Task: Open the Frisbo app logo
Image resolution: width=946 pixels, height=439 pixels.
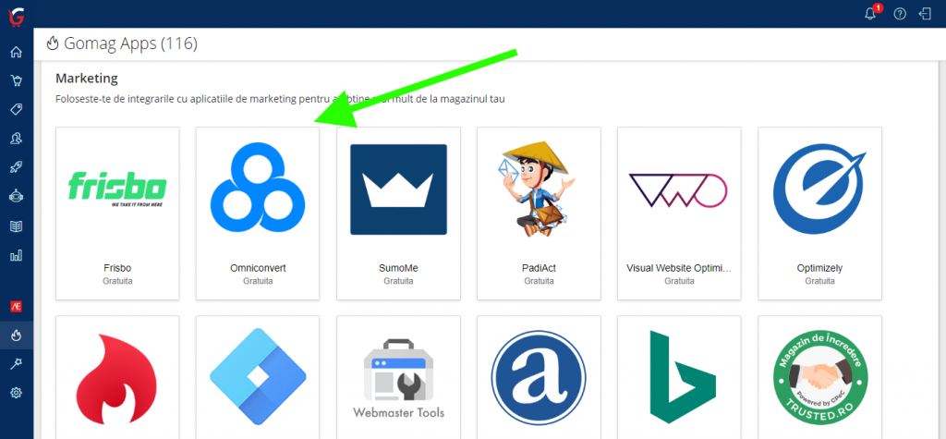Action: [117, 189]
